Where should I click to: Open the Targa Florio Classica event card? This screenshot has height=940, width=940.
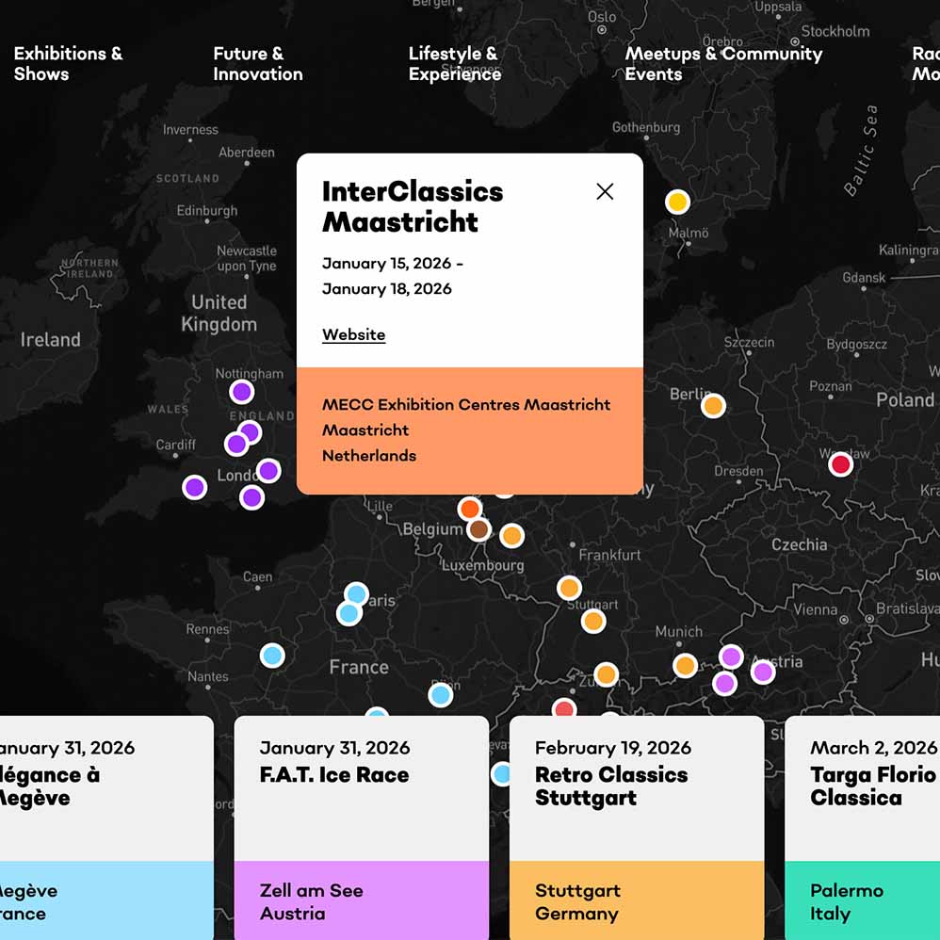[863, 828]
